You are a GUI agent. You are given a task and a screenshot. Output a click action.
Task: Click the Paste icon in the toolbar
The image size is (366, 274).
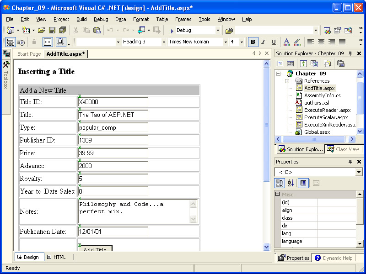pos(97,30)
